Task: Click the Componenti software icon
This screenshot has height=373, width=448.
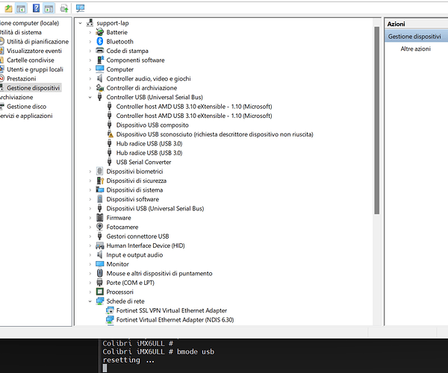Action: 100,60
